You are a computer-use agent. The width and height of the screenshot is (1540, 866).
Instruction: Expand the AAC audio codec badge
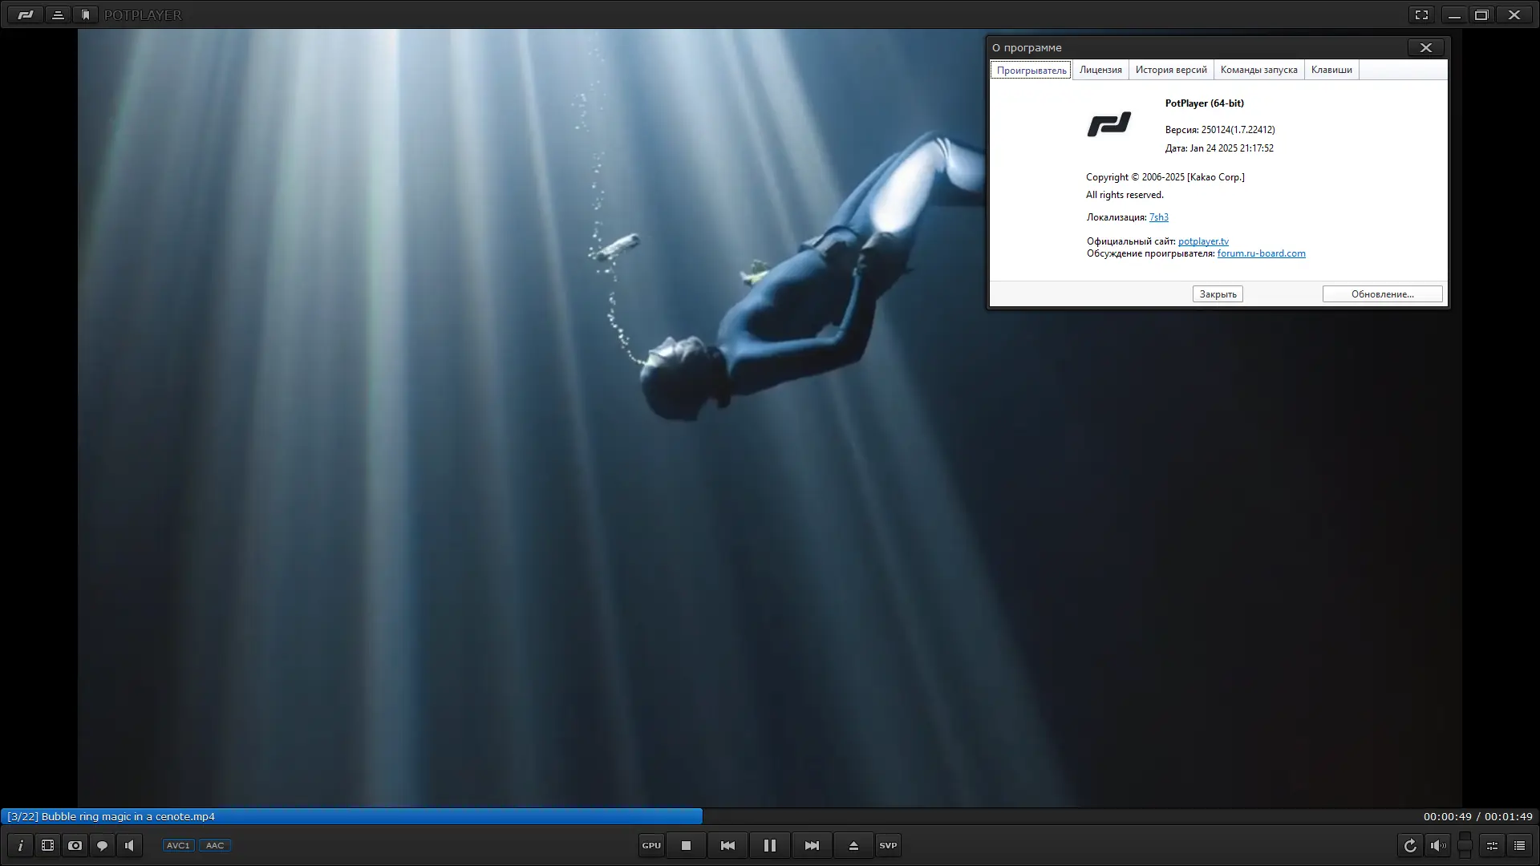pos(215,845)
